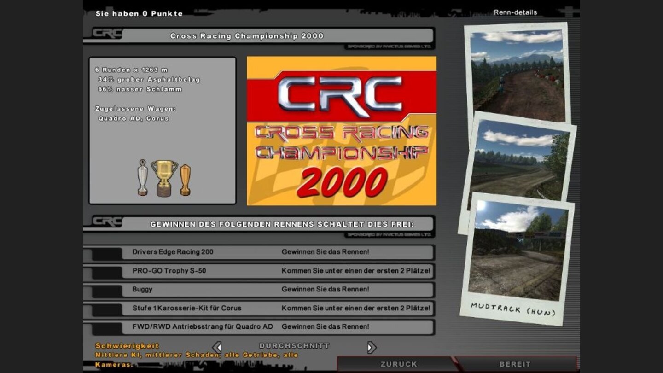Select the PRO-GO Trophy S-50 row

(x=259, y=271)
